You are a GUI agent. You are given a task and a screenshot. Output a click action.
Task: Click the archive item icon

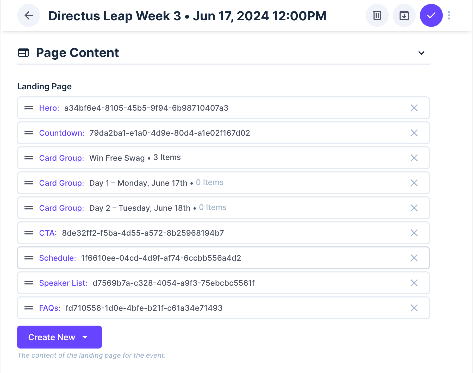coord(404,16)
